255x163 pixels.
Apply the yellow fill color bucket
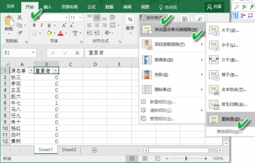(x=49, y=33)
